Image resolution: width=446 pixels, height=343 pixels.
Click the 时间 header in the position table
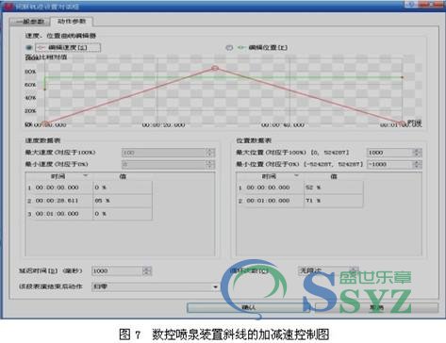pyautogui.click(x=270, y=176)
